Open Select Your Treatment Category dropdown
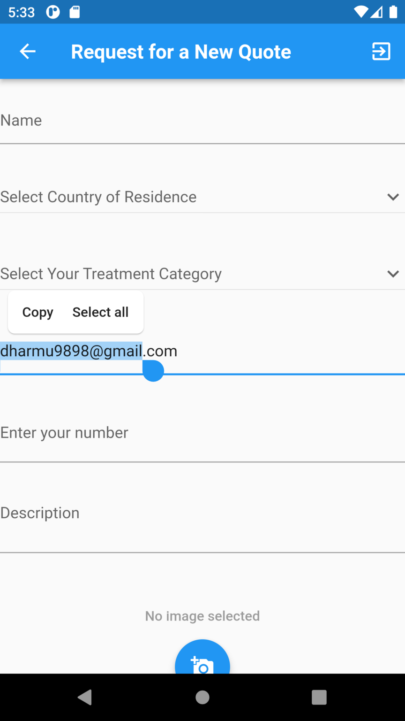This screenshot has width=405, height=721. point(187,274)
